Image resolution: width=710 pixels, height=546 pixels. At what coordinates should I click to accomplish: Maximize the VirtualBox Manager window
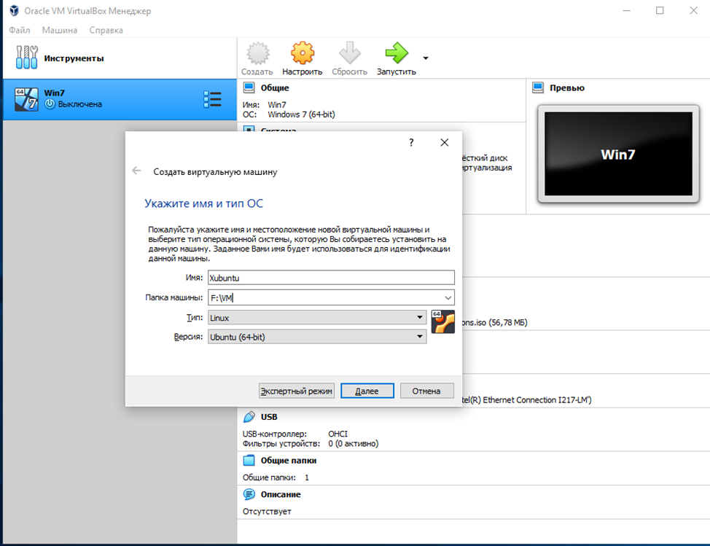(x=660, y=10)
